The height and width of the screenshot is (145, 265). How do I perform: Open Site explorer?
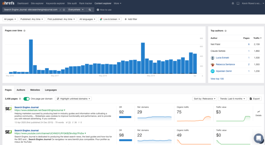coord(37,3)
